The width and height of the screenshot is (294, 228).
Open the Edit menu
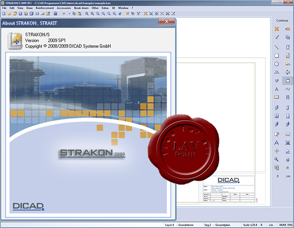pyautogui.click(x=12, y=8)
